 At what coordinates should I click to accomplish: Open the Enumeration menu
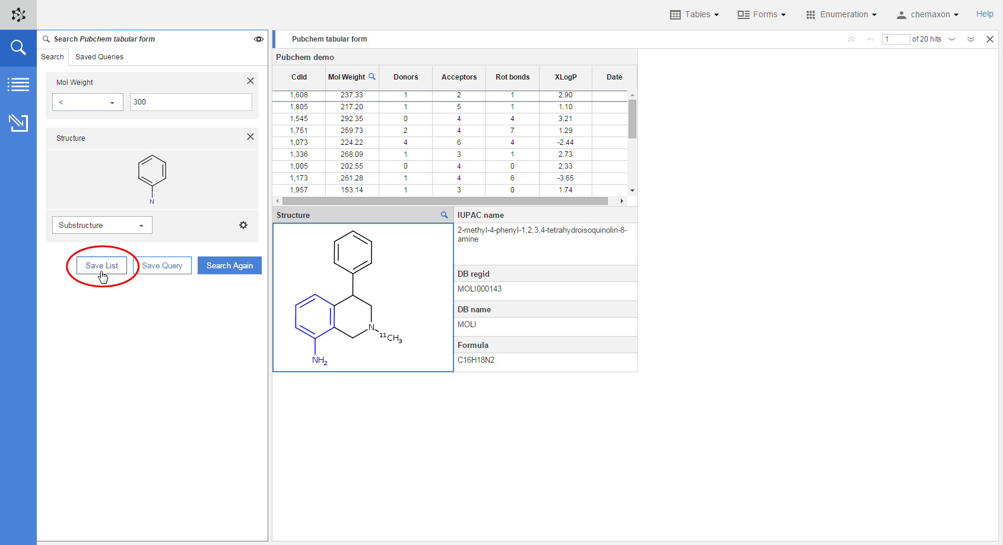coord(841,14)
